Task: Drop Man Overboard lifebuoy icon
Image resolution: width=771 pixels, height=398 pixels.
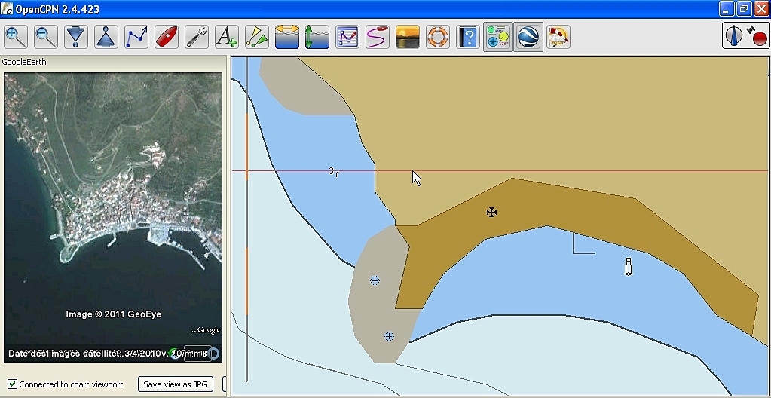Action: click(438, 37)
